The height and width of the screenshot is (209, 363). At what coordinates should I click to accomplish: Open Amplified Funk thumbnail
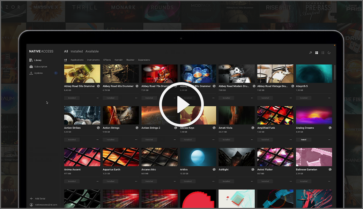[x=275, y=115]
